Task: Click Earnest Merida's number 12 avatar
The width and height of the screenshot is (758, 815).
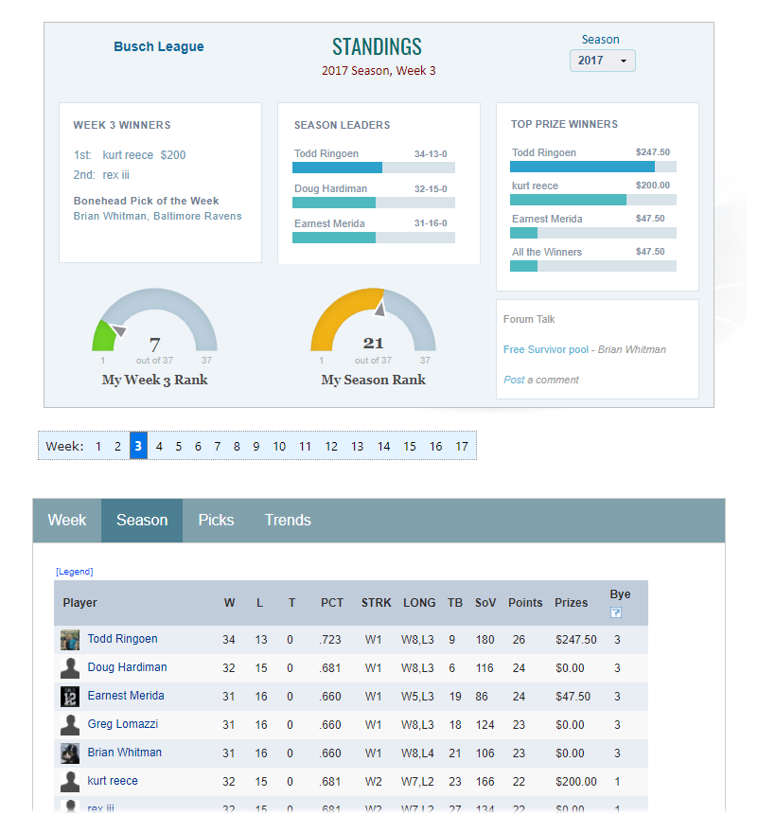Action: pos(70,697)
